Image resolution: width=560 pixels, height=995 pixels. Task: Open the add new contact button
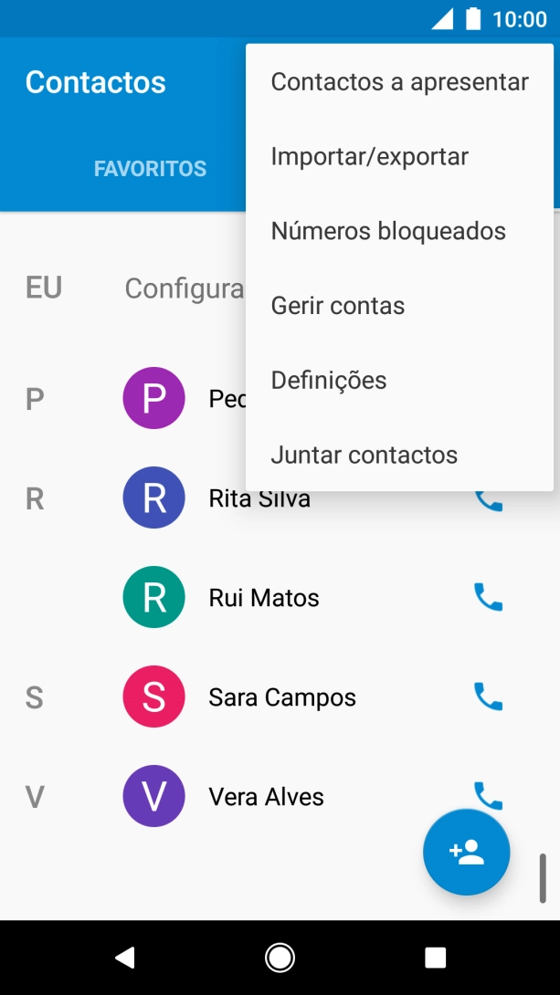[466, 852]
